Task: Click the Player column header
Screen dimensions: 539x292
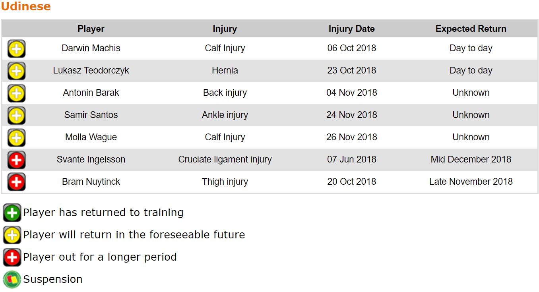Action: (91, 29)
